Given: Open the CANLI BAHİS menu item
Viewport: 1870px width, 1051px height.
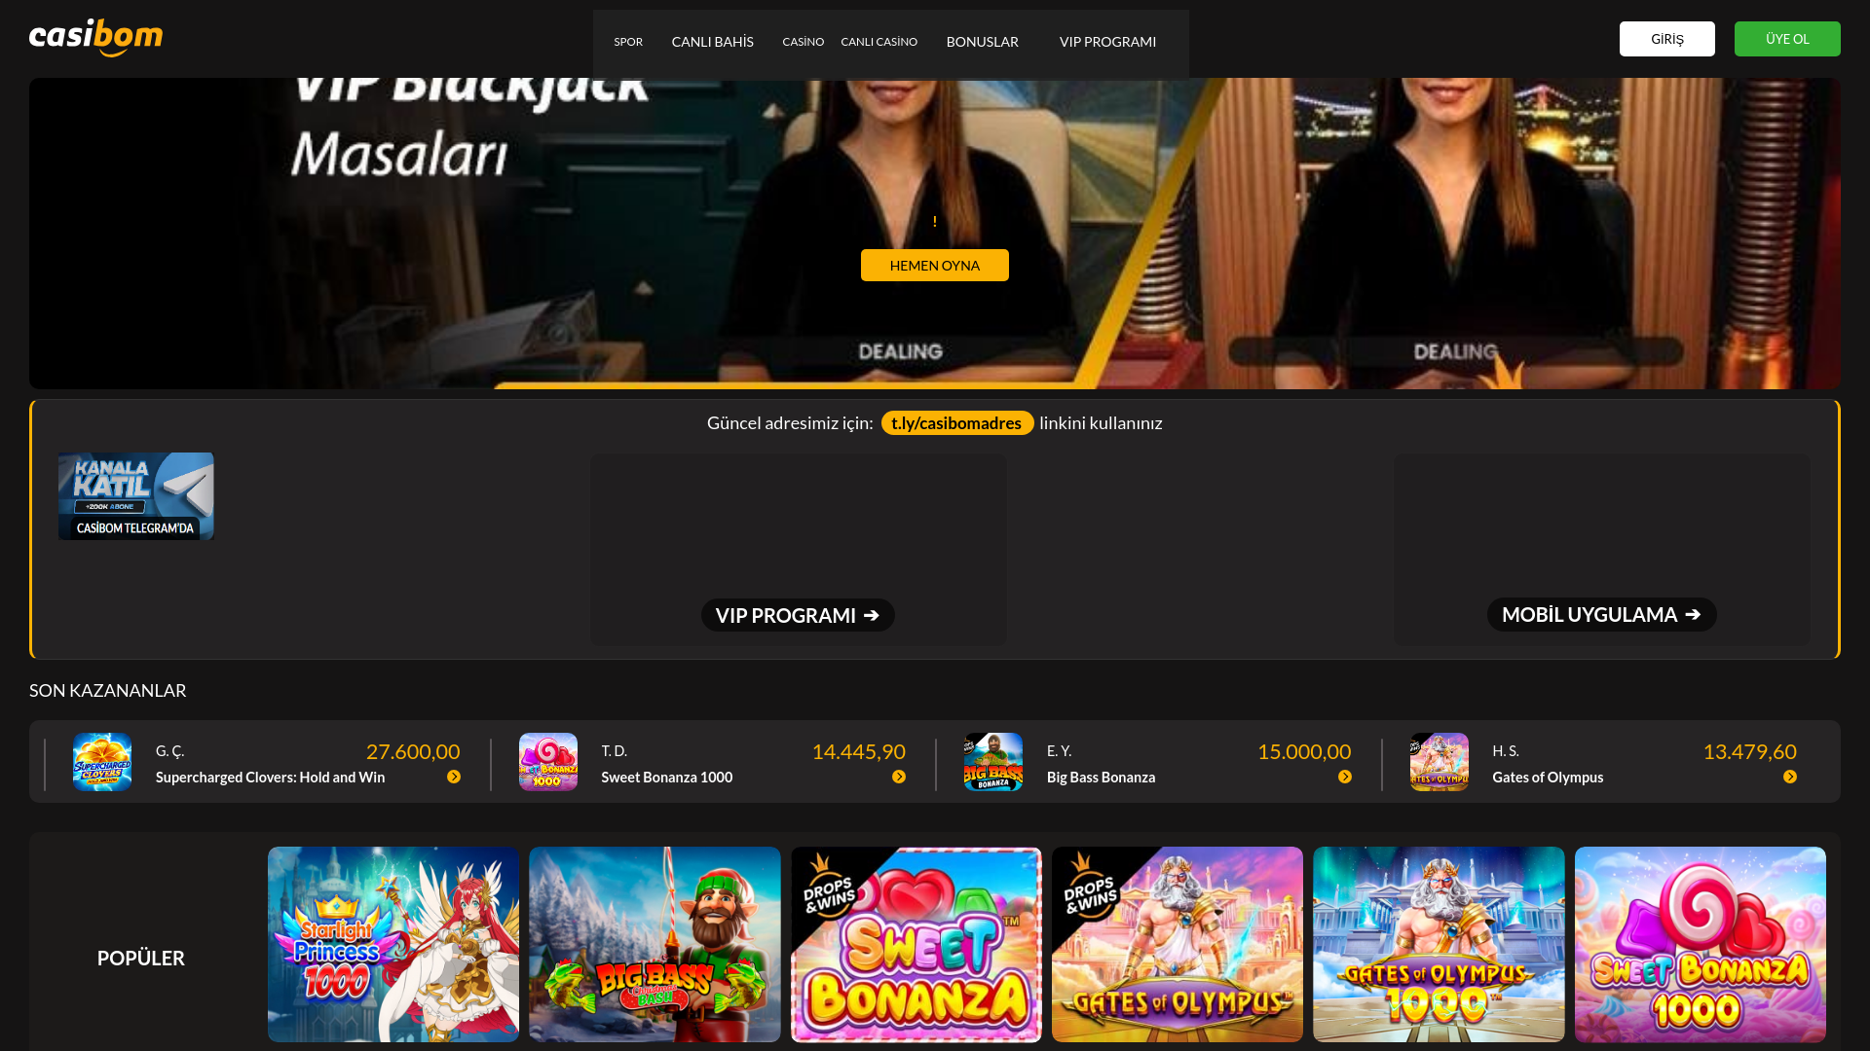Looking at the screenshot, I should coord(712,42).
